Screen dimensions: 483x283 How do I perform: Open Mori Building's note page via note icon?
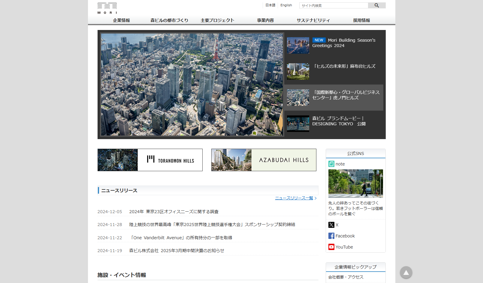pos(331,164)
